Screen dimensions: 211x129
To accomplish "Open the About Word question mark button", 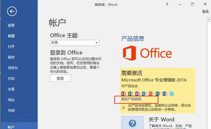I will 133,123.
